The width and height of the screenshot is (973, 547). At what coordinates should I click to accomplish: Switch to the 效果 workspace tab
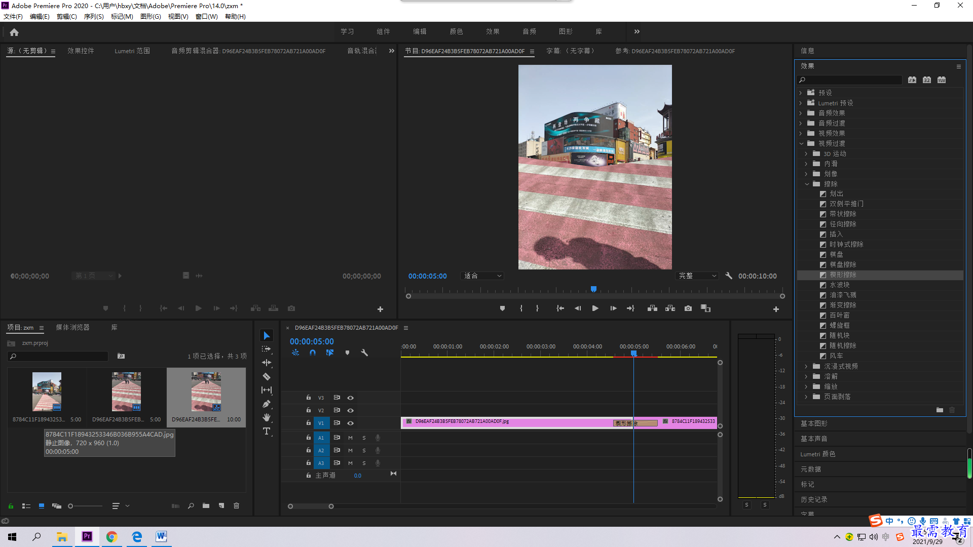tap(493, 31)
